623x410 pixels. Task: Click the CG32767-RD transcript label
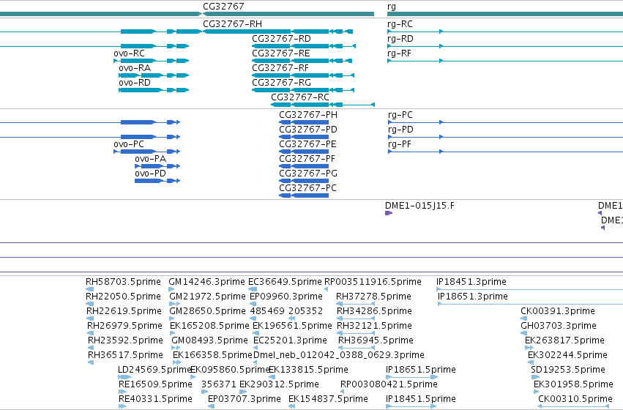(x=281, y=39)
